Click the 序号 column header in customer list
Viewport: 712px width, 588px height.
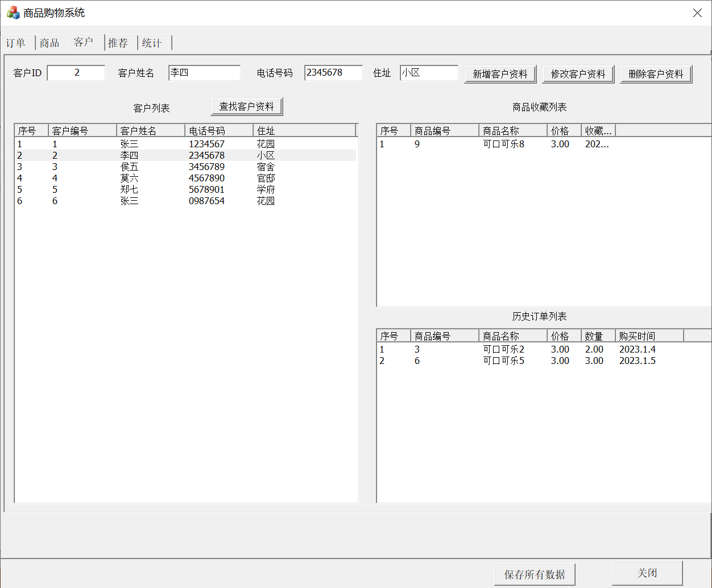click(x=31, y=131)
